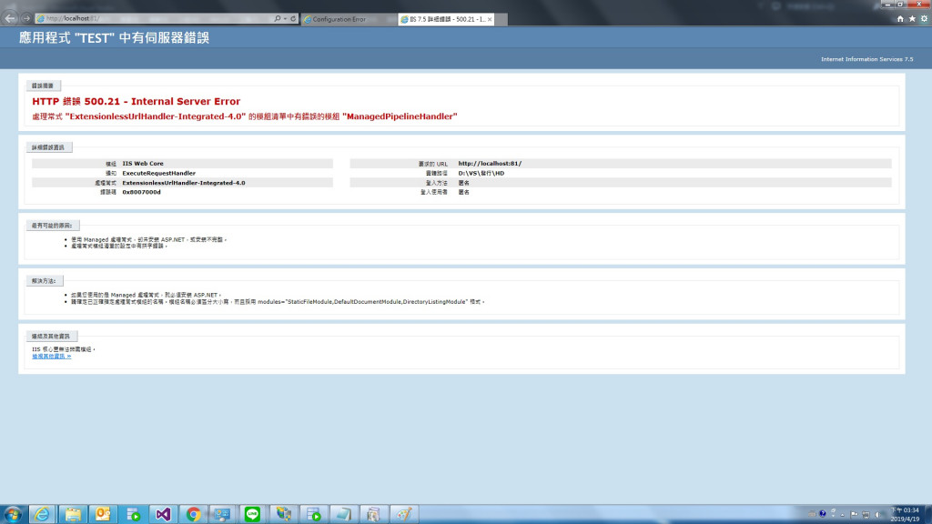Open Google Chrome from the taskbar

pyautogui.click(x=193, y=514)
